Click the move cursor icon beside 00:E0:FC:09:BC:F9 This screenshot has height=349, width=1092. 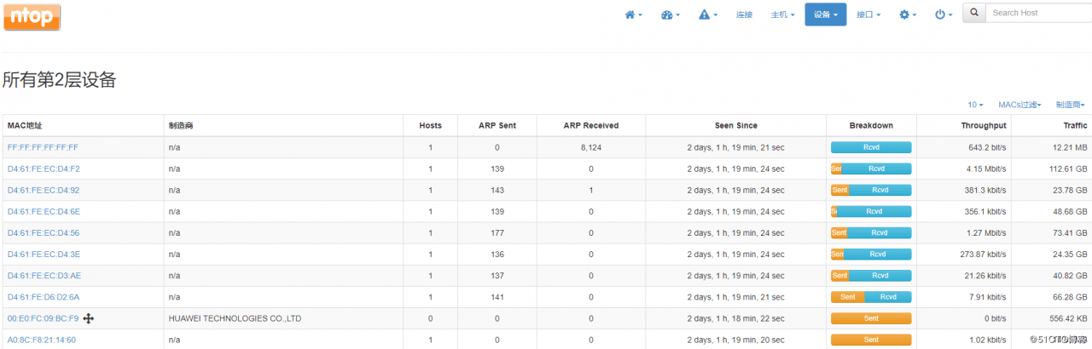(x=89, y=318)
